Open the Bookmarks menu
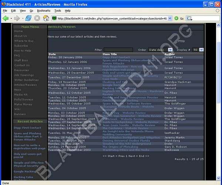The height and width of the screenshot is (185, 222). [x=44, y=11]
